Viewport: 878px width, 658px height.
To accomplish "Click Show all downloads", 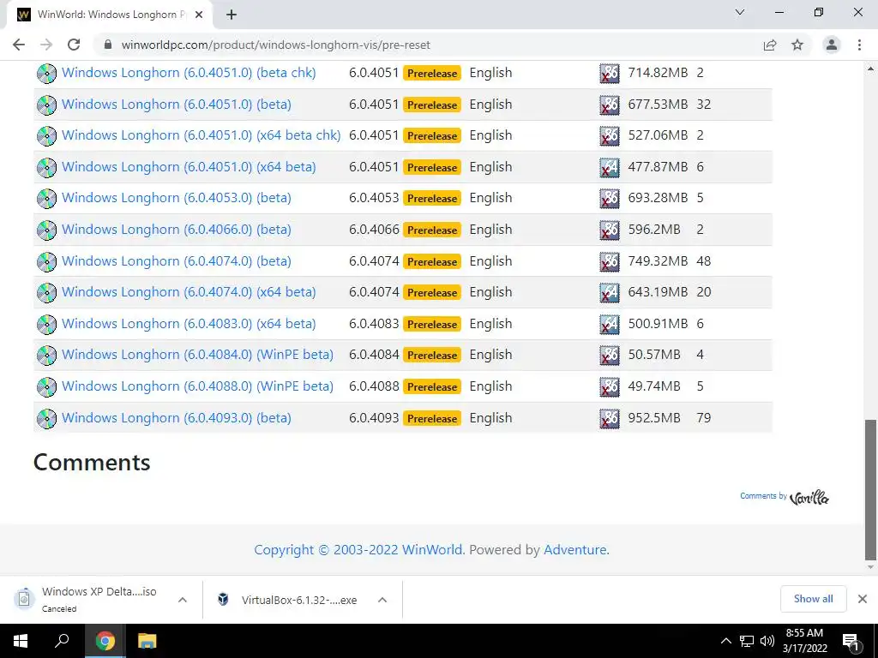I will (813, 599).
